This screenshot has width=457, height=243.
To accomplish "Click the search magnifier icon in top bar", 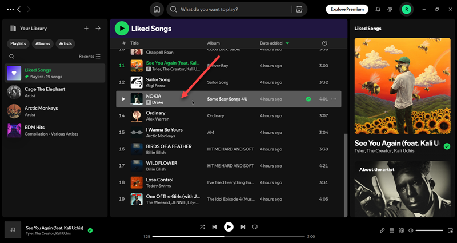I will pos(174,9).
